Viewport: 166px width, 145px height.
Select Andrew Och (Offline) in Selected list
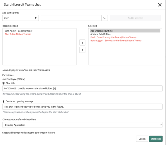[x=101, y=34]
